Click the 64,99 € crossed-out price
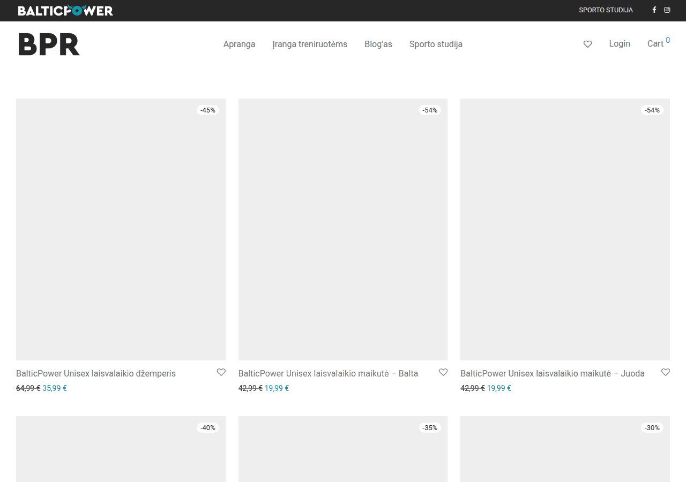The width and height of the screenshot is (686, 482). tap(28, 388)
